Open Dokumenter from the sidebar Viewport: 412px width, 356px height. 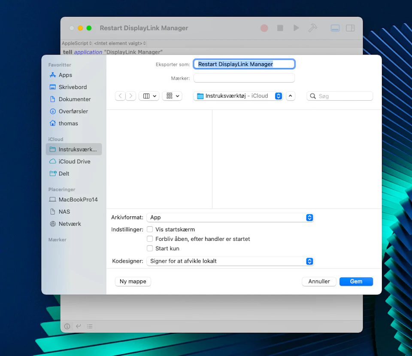pyautogui.click(x=74, y=99)
